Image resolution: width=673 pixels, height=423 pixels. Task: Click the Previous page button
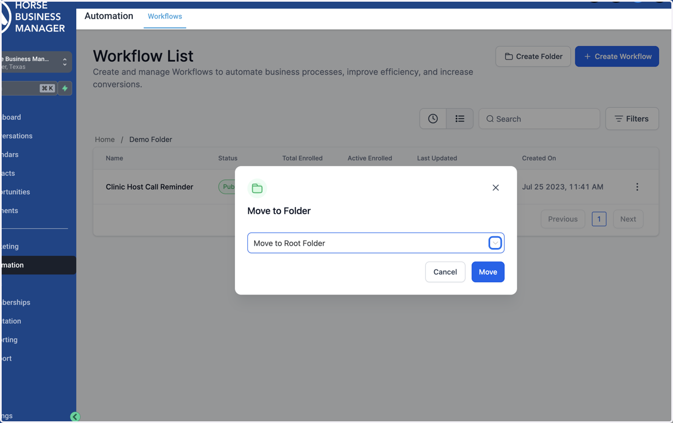click(x=563, y=219)
